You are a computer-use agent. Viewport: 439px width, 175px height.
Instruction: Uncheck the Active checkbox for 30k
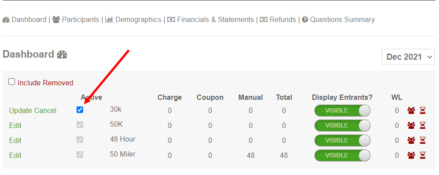[x=80, y=110]
